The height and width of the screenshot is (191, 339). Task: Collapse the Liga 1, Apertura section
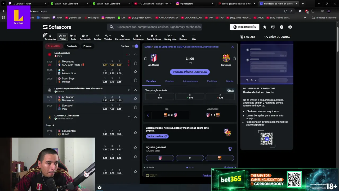tap(135, 54)
